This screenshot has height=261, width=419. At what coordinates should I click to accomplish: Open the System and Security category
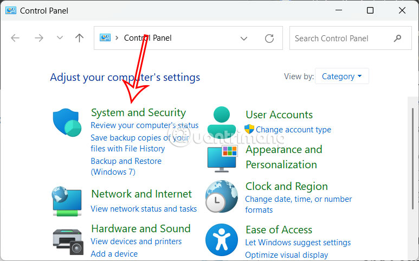138,112
